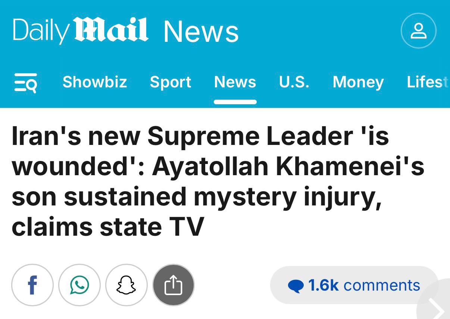The width and height of the screenshot is (450, 319).
Task: Share the article via WhatsApp
Action: point(79,285)
